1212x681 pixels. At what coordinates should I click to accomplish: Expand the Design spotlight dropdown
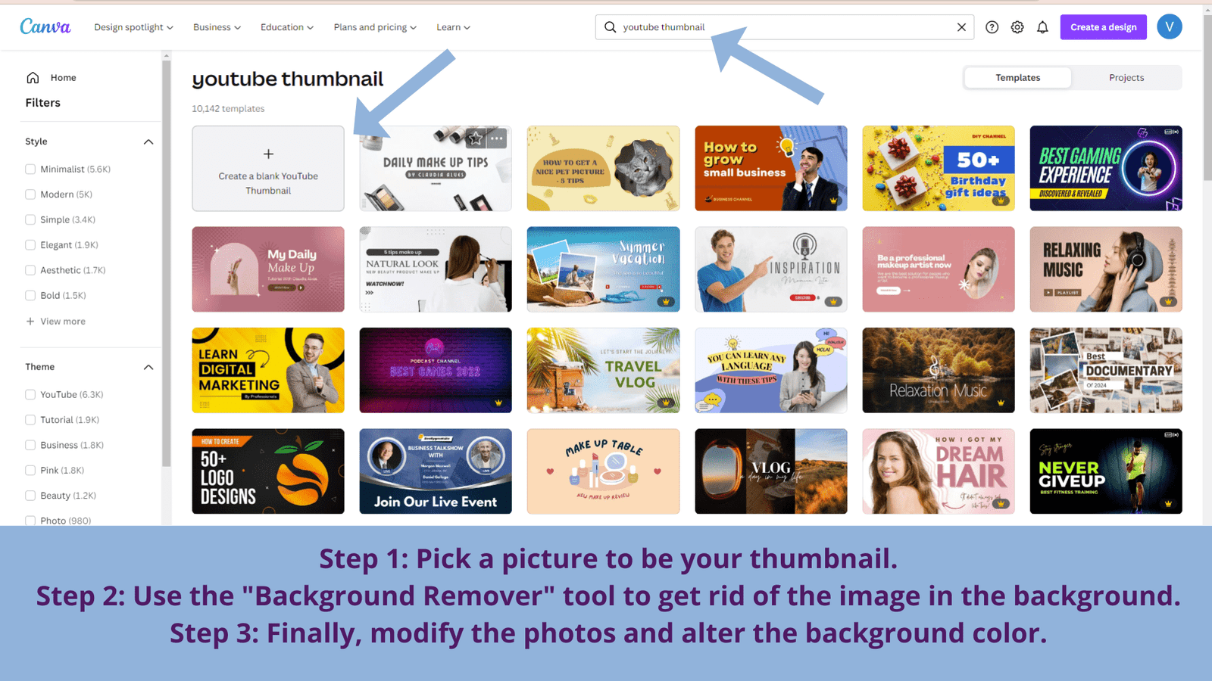pyautogui.click(x=133, y=27)
